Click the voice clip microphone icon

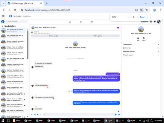(x=32, y=114)
